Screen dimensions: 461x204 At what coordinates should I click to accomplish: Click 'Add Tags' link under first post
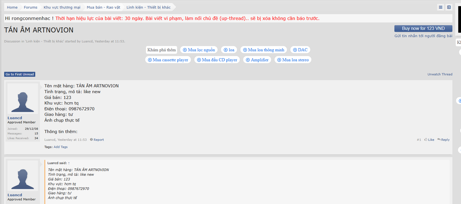pos(61,147)
